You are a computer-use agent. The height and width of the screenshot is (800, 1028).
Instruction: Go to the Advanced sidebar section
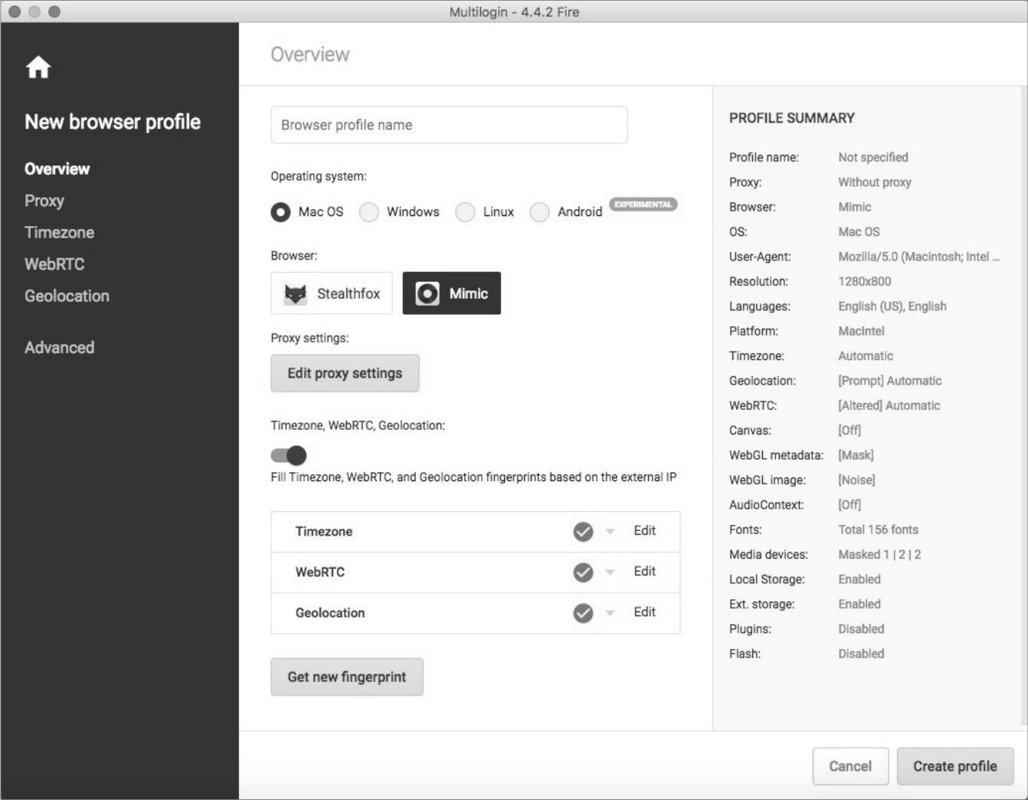coord(59,347)
